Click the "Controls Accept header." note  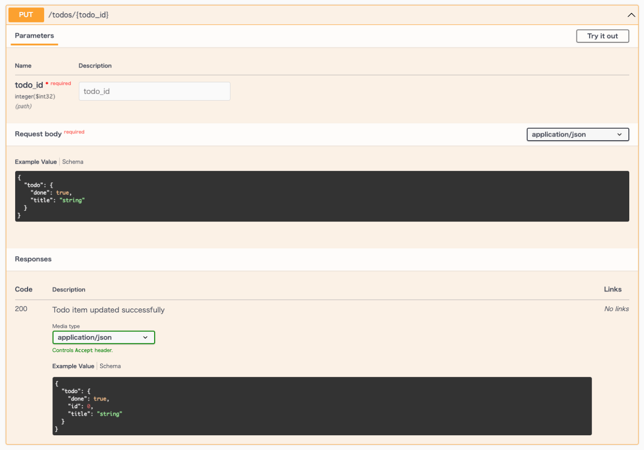pyautogui.click(x=82, y=350)
